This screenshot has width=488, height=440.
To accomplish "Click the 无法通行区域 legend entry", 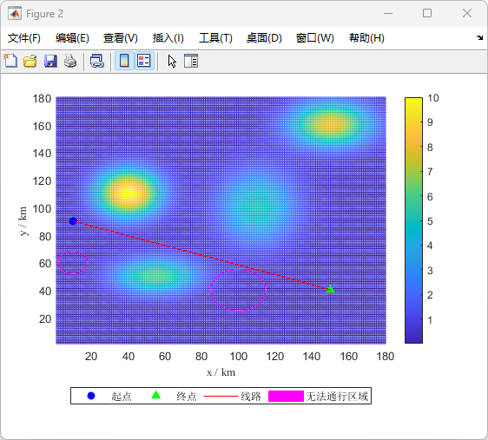I will coord(337,396).
